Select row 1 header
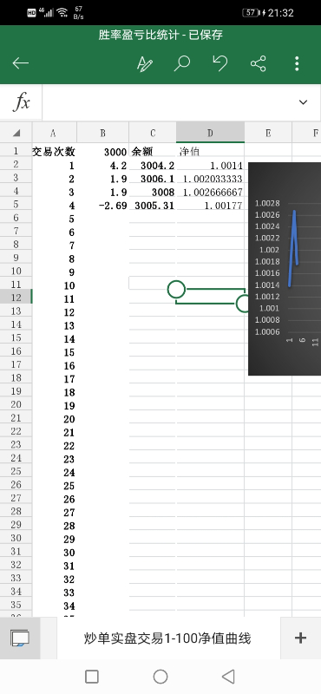This screenshot has height=694, width=321. coord(16,151)
